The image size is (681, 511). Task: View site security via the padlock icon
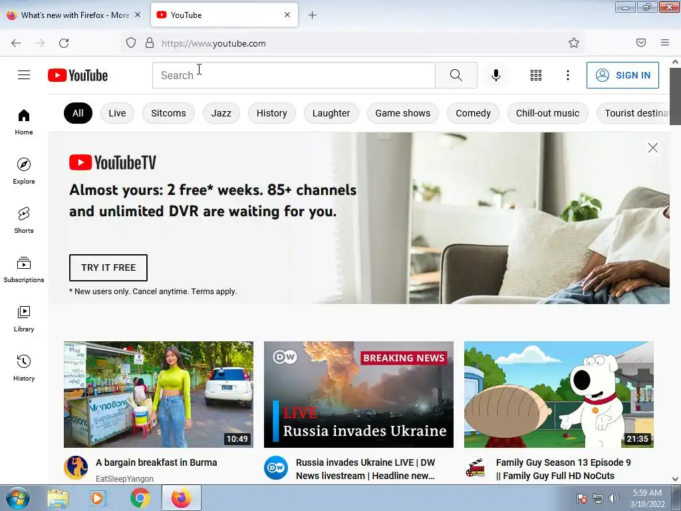pos(150,43)
